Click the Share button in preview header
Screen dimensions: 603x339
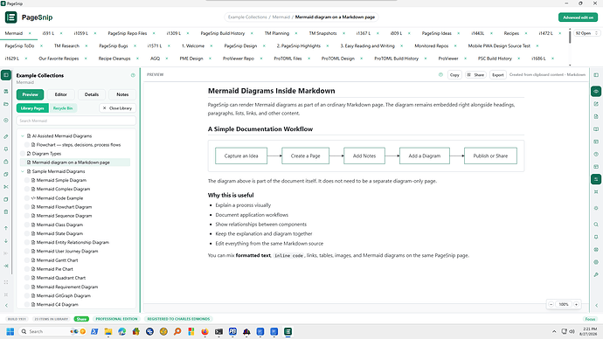pyautogui.click(x=475, y=75)
